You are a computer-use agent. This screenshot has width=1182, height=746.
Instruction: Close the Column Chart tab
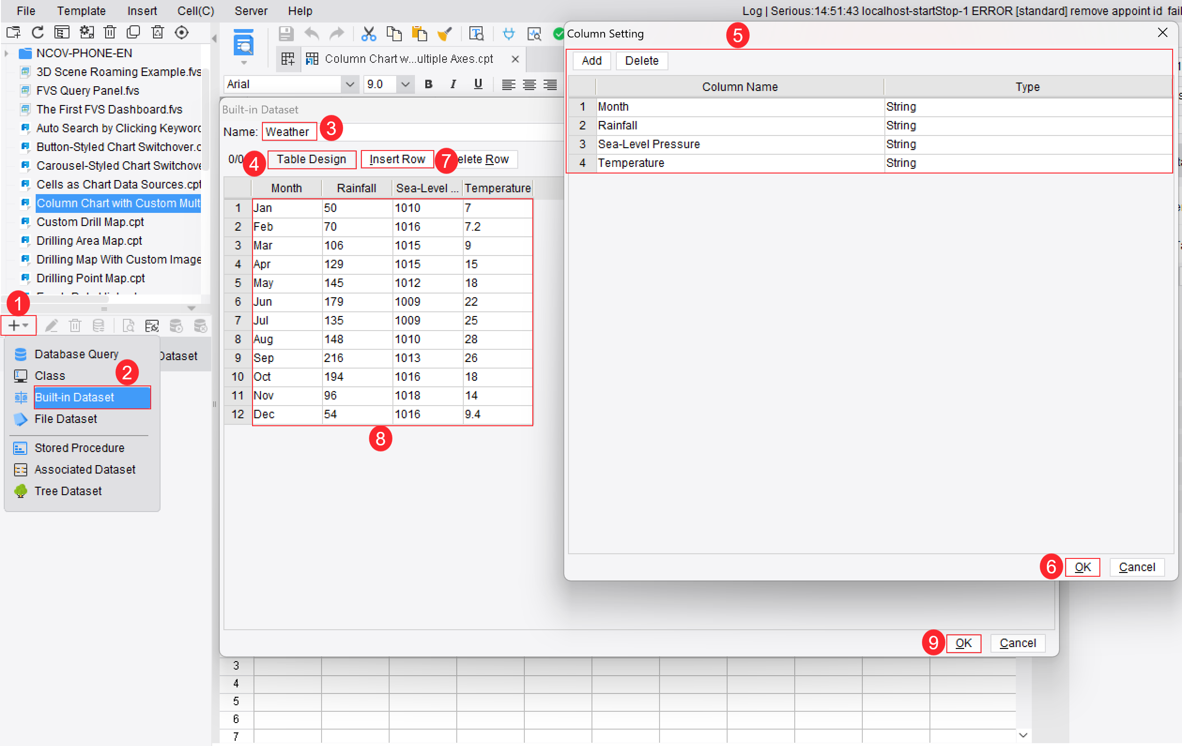pos(515,59)
